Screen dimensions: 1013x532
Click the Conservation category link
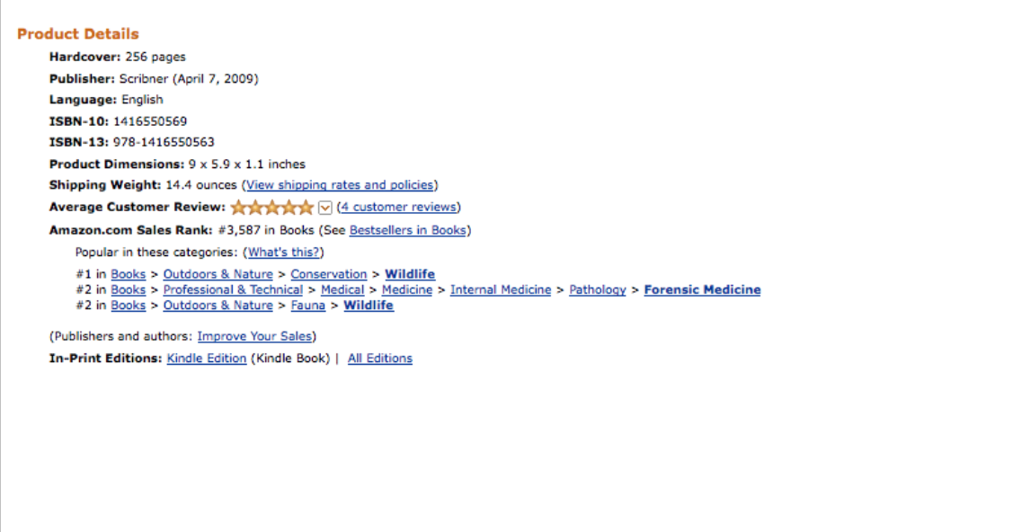[x=329, y=274]
